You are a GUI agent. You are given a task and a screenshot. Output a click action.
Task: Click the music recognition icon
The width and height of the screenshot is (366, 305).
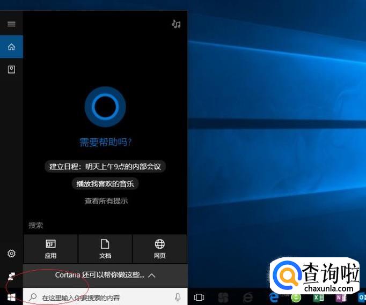tap(176, 24)
